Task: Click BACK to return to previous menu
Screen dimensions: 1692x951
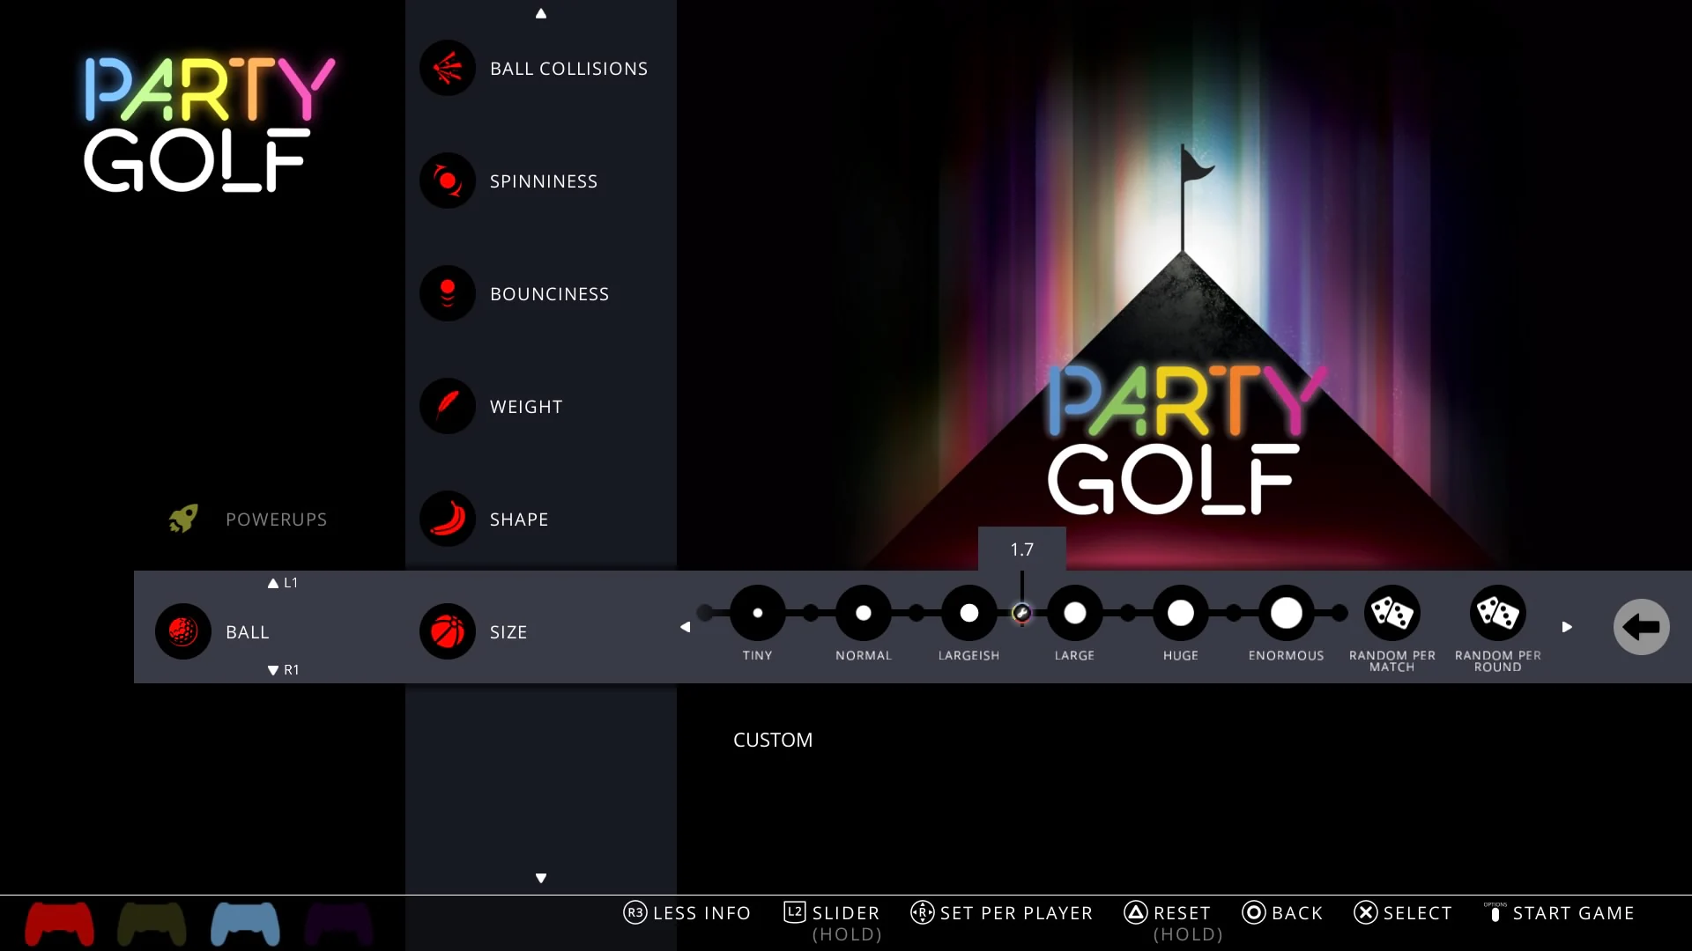Action: 1282,913
